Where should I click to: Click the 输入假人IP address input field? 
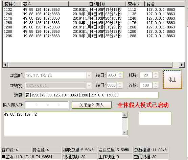47,105
